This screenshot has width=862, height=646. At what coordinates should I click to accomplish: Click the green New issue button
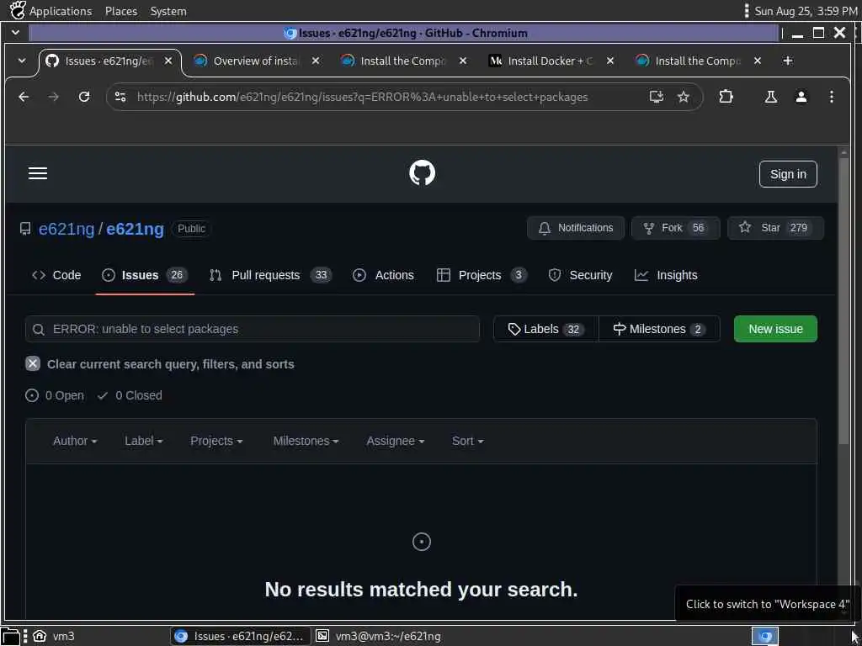(x=775, y=329)
